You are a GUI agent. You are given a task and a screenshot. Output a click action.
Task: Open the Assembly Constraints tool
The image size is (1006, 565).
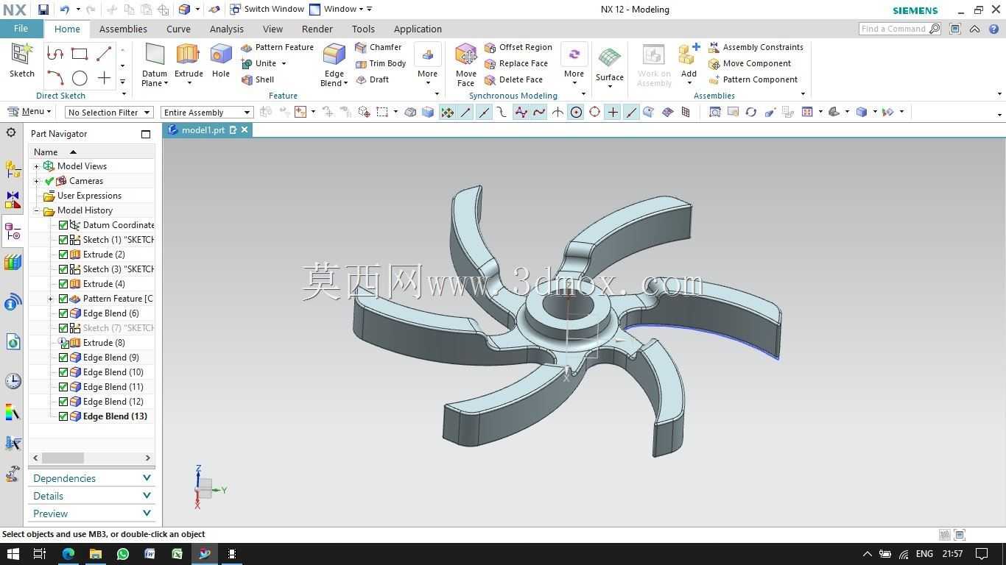point(756,47)
